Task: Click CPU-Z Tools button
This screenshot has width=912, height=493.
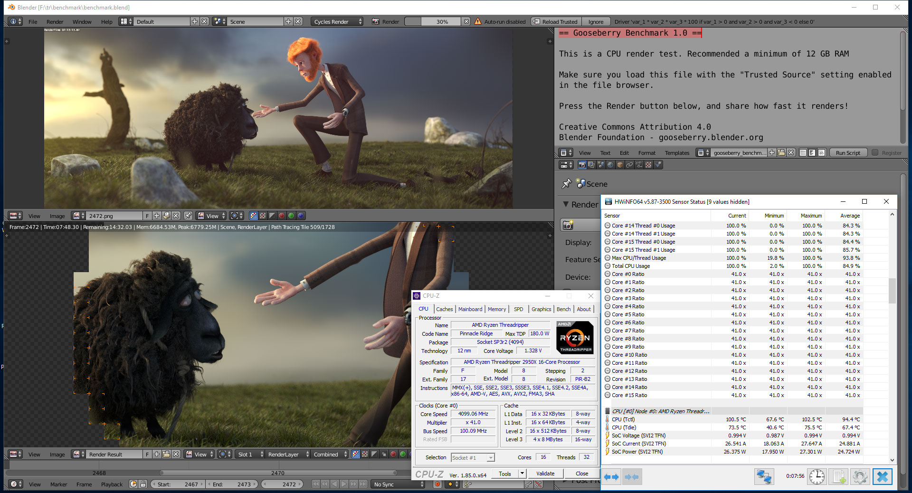Action: pyautogui.click(x=505, y=474)
